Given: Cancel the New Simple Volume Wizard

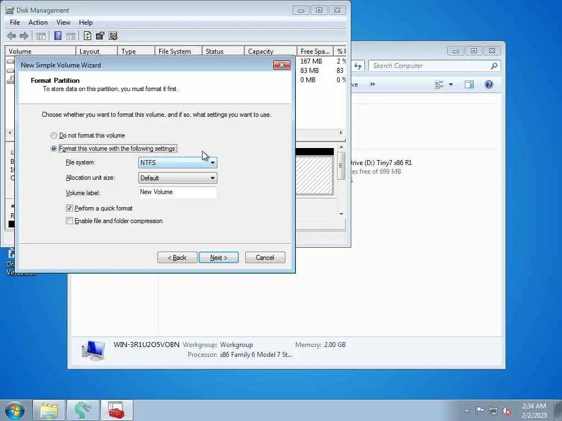Looking at the screenshot, I should [x=265, y=258].
